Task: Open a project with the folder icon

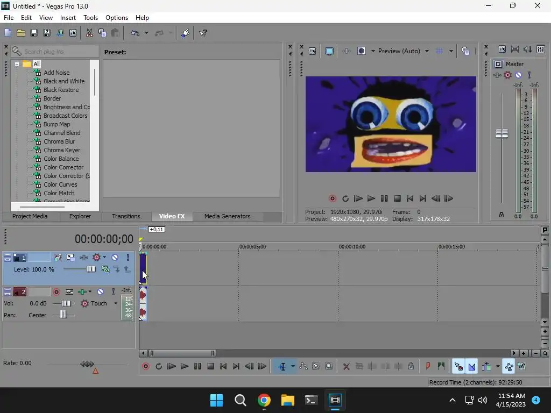Action: [x=21, y=33]
